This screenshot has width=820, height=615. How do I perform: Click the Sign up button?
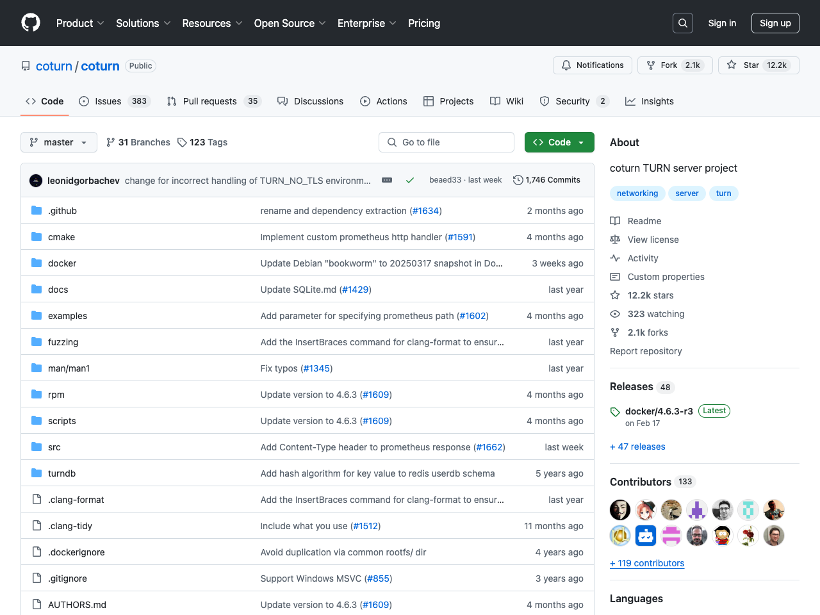(x=775, y=23)
